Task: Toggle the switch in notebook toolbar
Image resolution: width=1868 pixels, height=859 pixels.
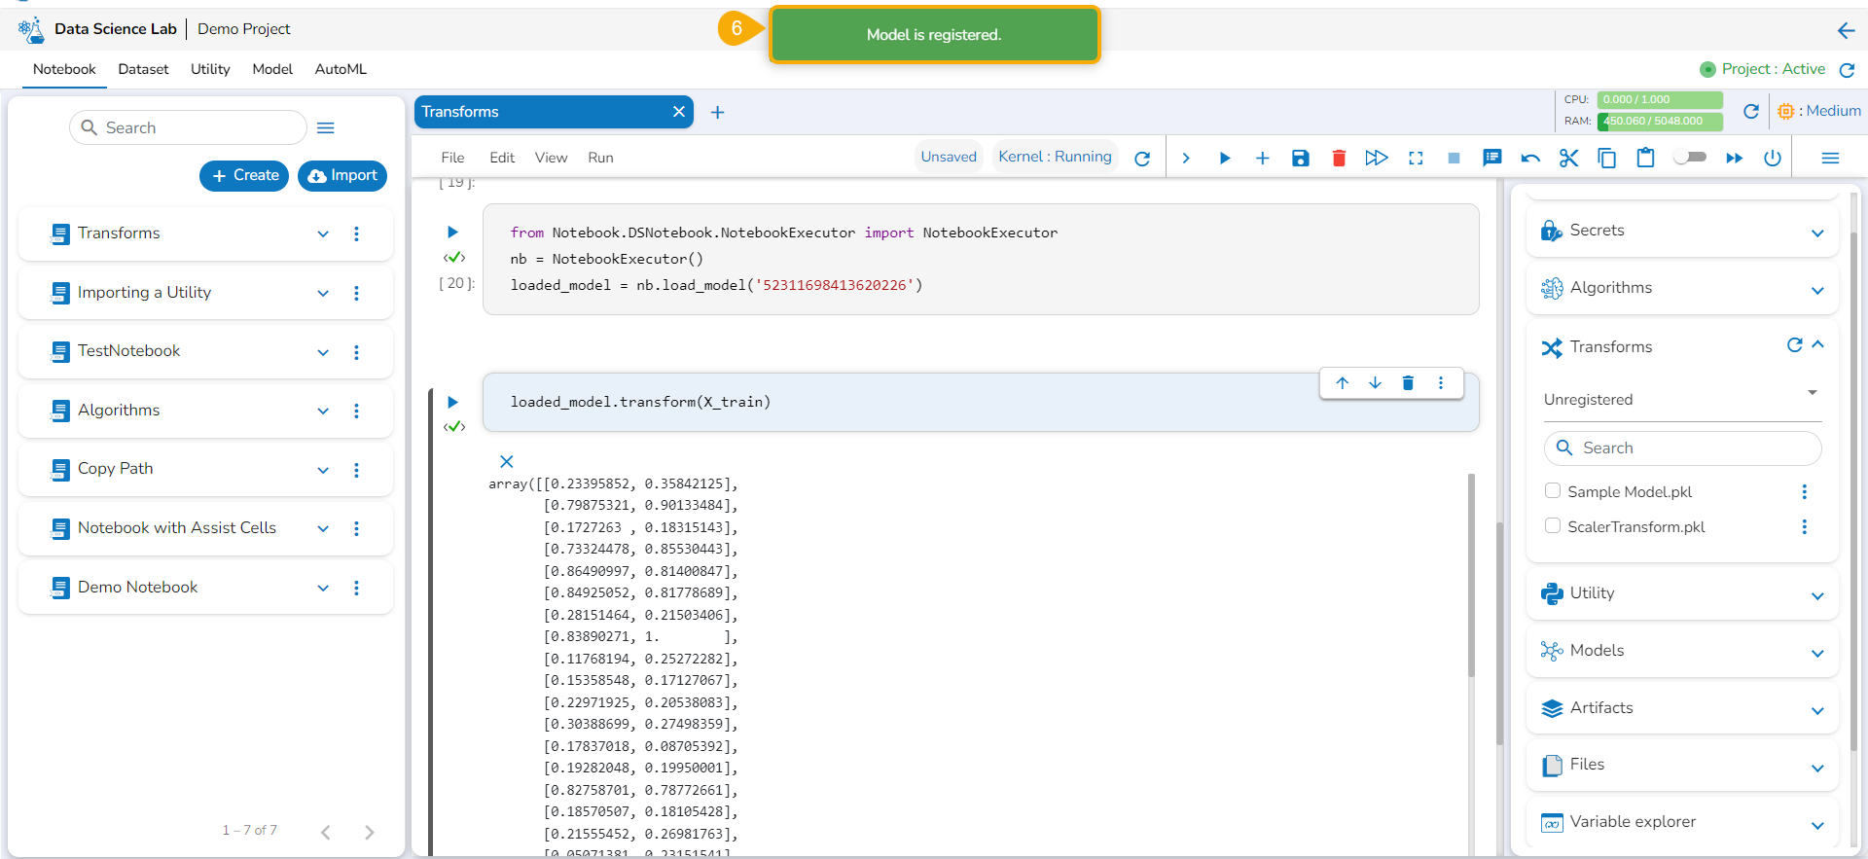Action: pos(1690,157)
